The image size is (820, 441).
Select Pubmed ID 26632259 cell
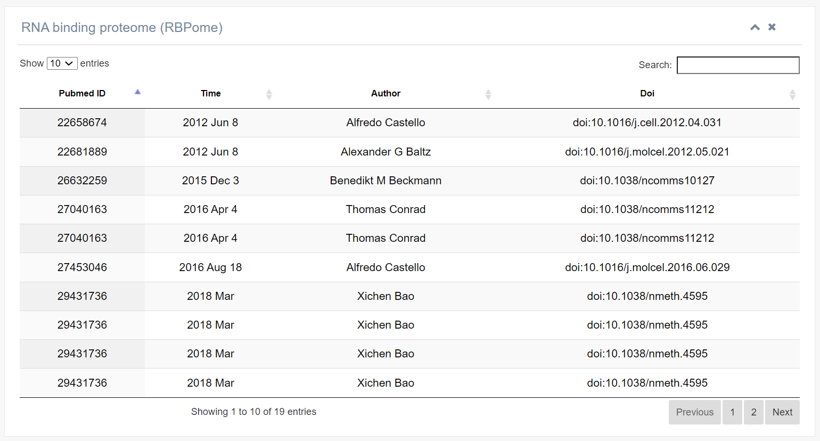tap(82, 181)
